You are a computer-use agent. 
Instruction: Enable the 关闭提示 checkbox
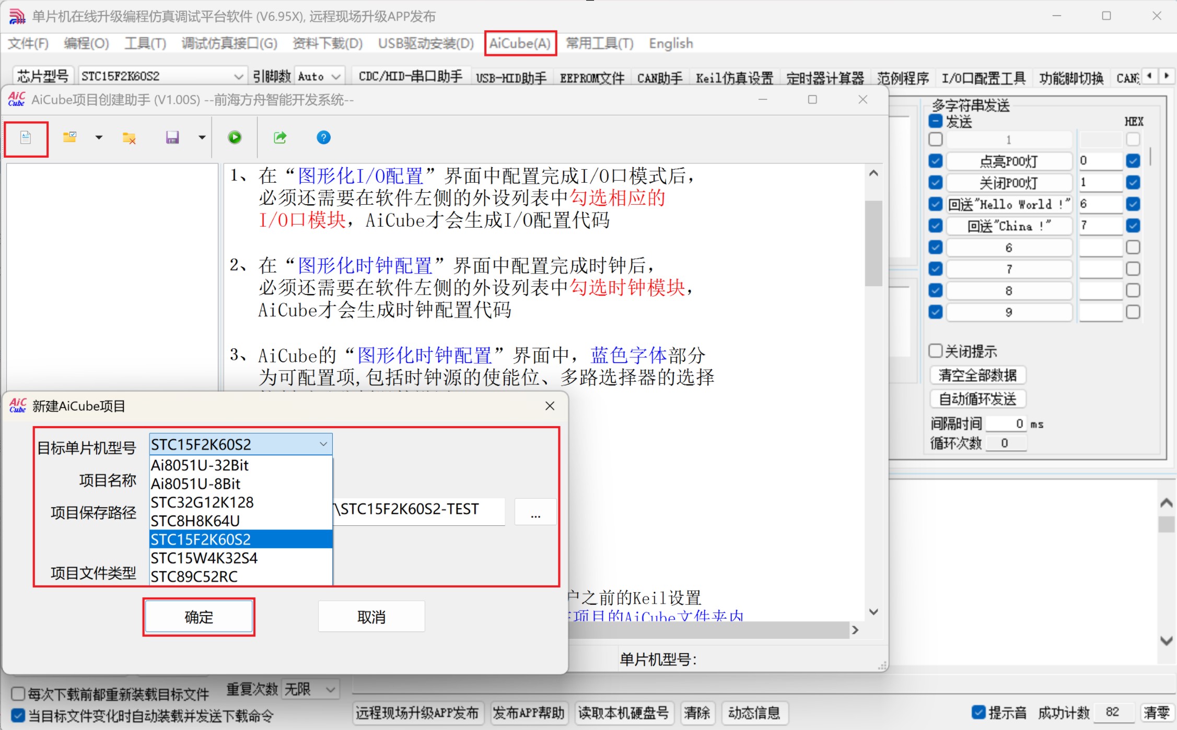(936, 351)
